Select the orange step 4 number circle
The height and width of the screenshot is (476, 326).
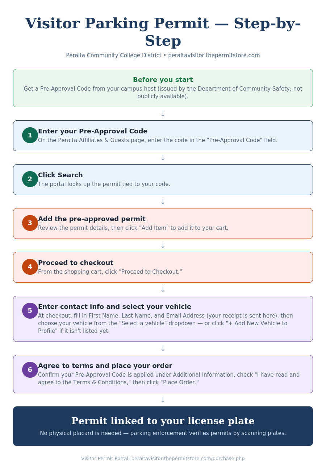pyautogui.click(x=30, y=267)
